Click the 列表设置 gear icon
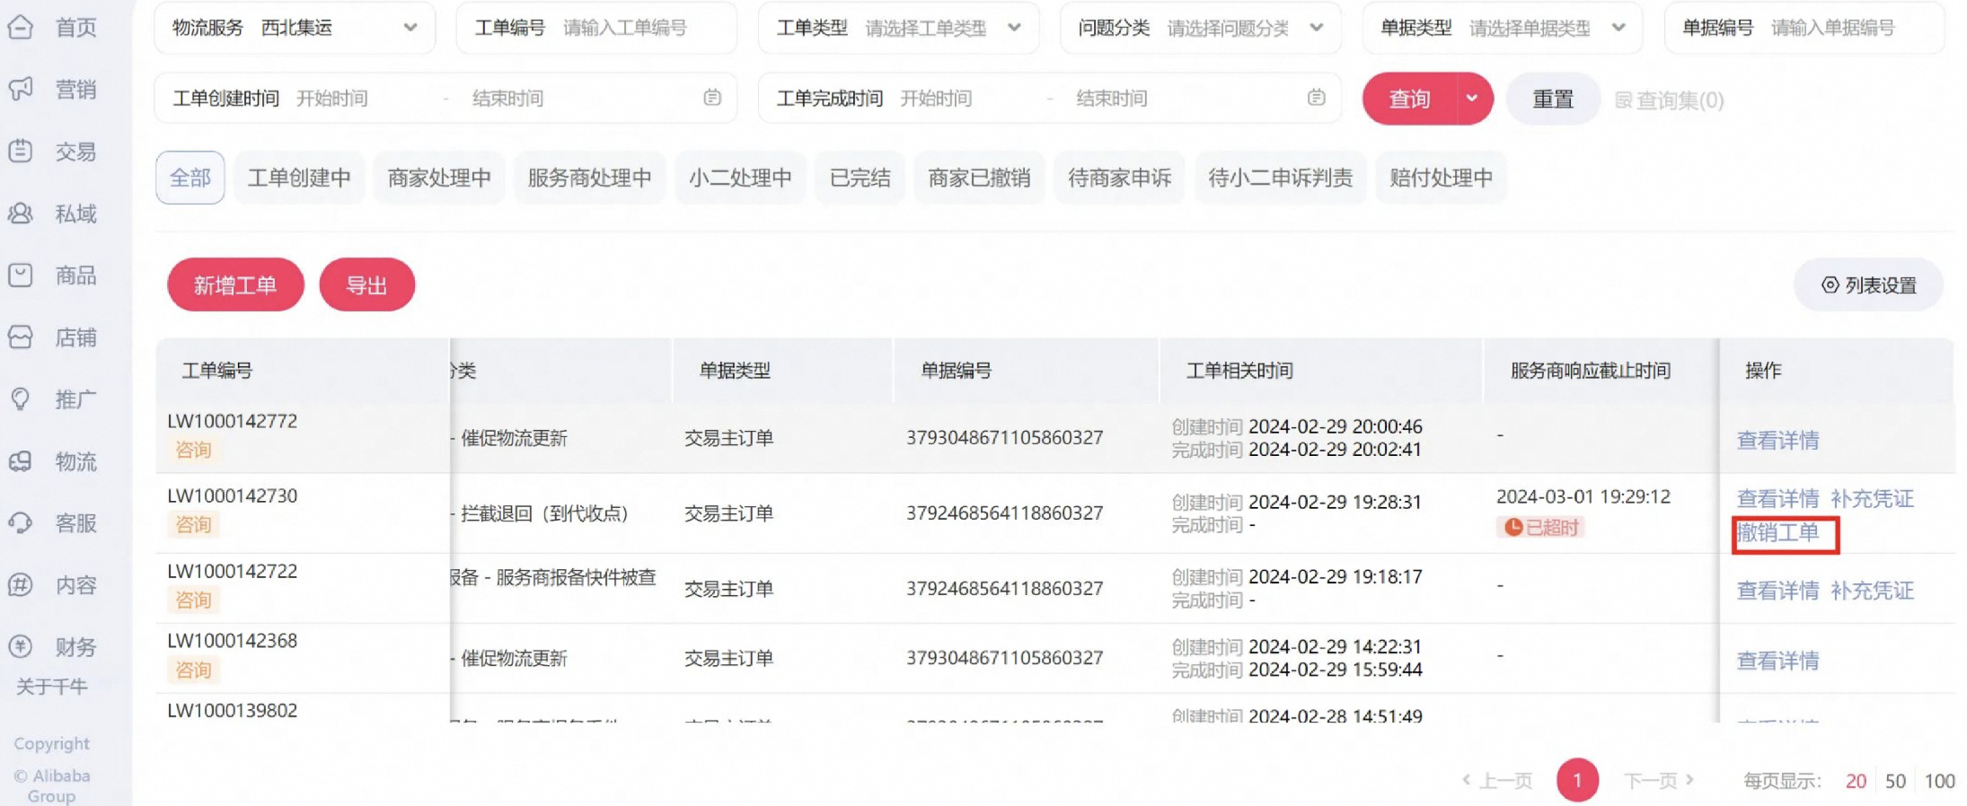 tap(1830, 285)
